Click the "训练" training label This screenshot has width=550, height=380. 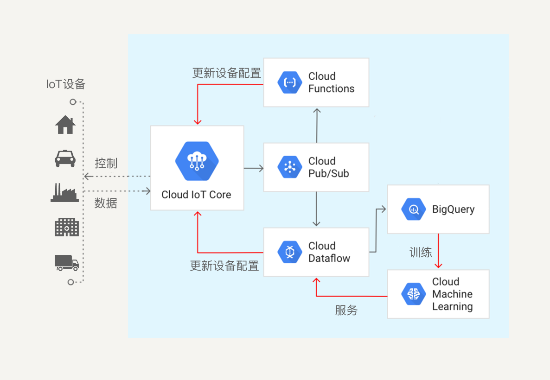[x=421, y=252]
